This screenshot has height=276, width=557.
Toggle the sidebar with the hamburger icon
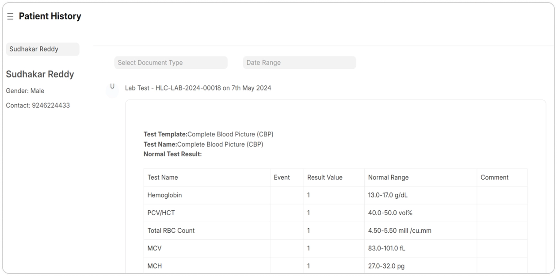pyautogui.click(x=10, y=16)
